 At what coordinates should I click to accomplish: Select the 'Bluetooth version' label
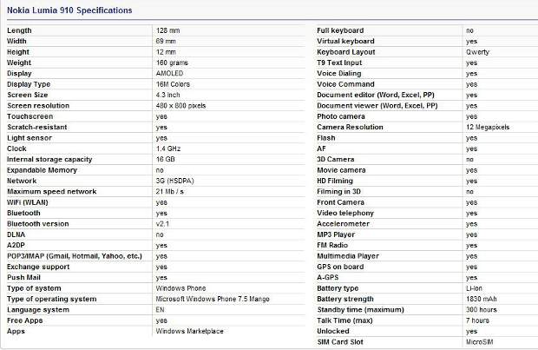37,223
